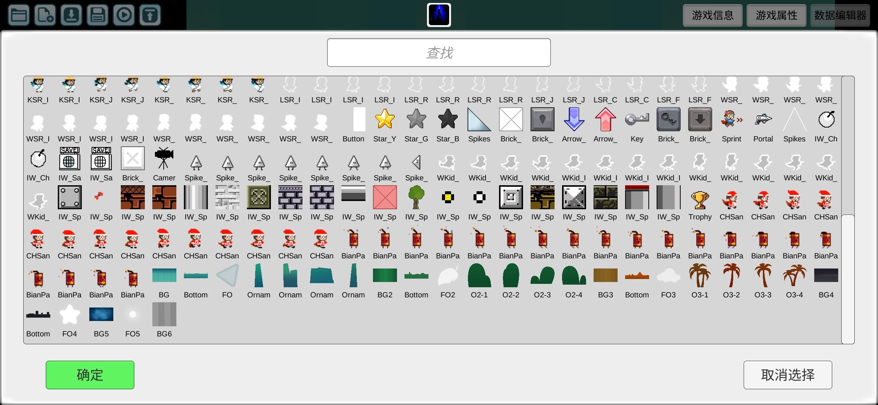
Task: Select the down-arrow Brick_ tile
Action: point(700,119)
